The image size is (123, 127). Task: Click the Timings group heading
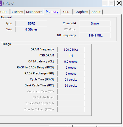(6, 44)
